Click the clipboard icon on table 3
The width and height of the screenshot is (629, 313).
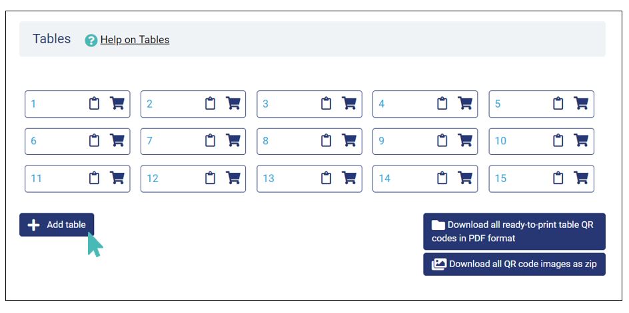coord(326,103)
